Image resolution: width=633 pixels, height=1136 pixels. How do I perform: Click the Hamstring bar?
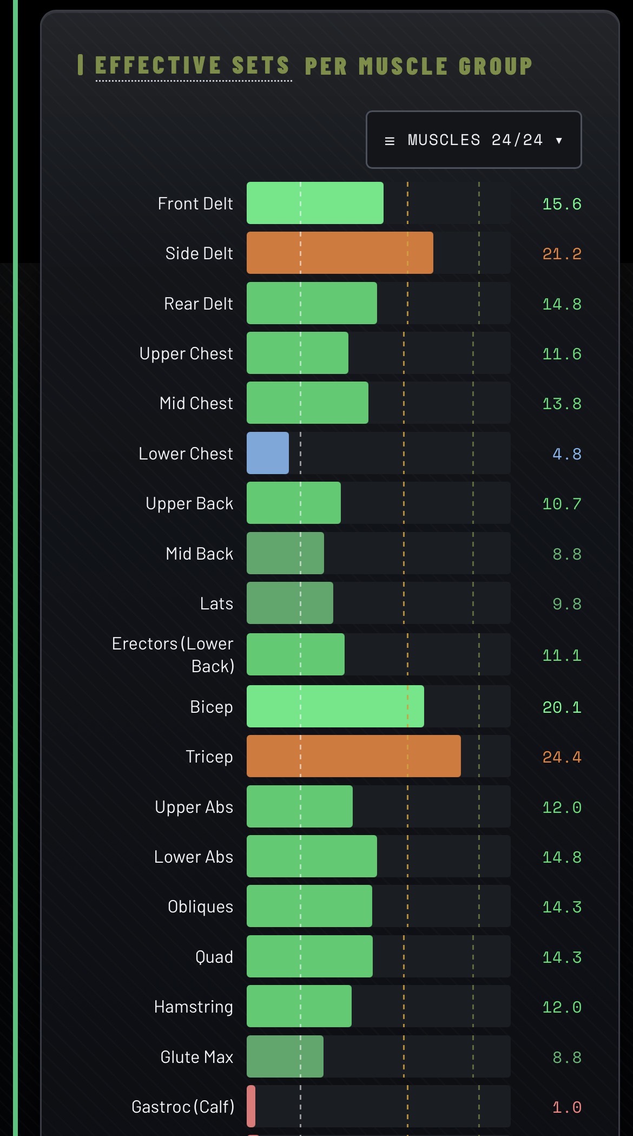point(299,1006)
